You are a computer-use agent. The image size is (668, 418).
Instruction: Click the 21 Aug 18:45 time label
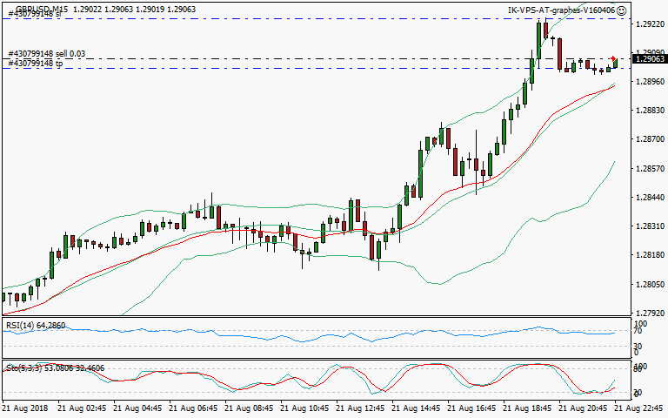pyautogui.click(x=527, y=408)
